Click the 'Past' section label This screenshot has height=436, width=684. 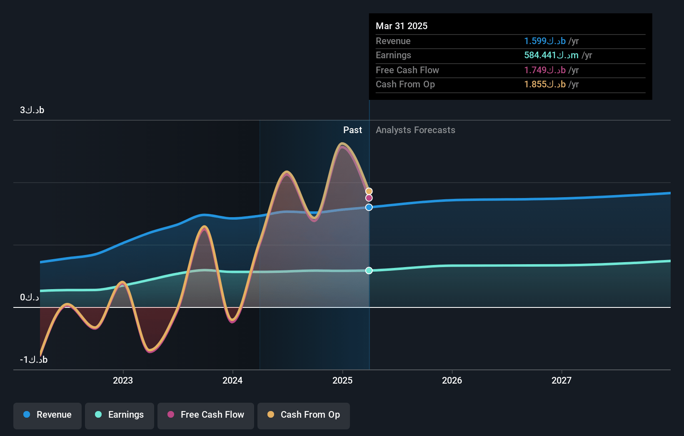click(352, 130)
